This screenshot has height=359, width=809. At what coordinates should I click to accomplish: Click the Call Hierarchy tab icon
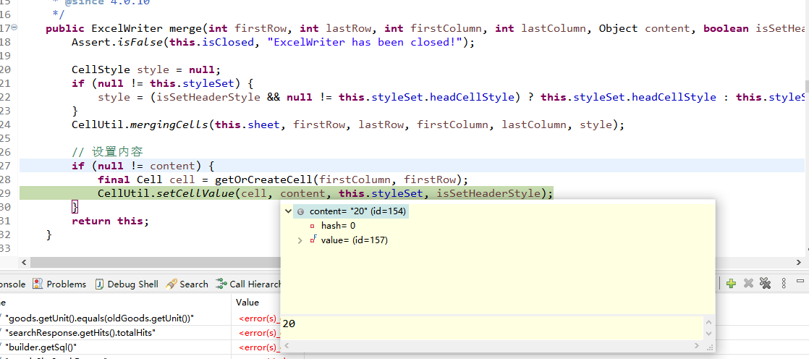(222, 284)
